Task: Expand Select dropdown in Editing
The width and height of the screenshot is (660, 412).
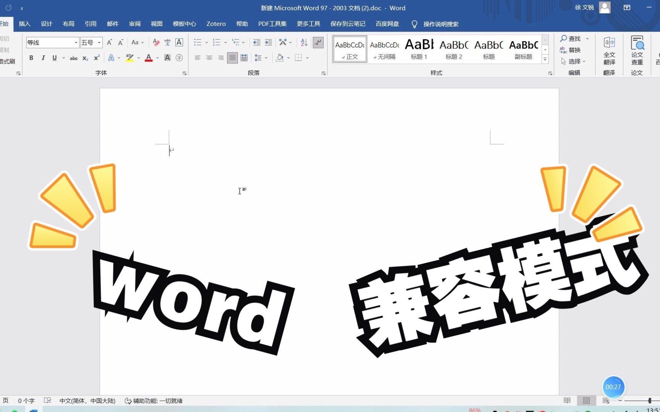Action: pyautogui.click(x=584, y=61)
